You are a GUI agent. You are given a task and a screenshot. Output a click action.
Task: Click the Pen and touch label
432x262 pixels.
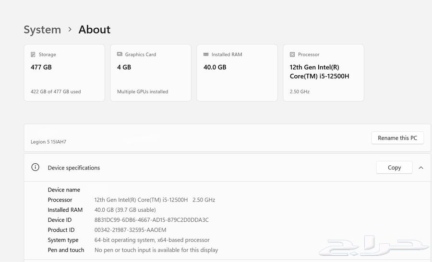66,250
